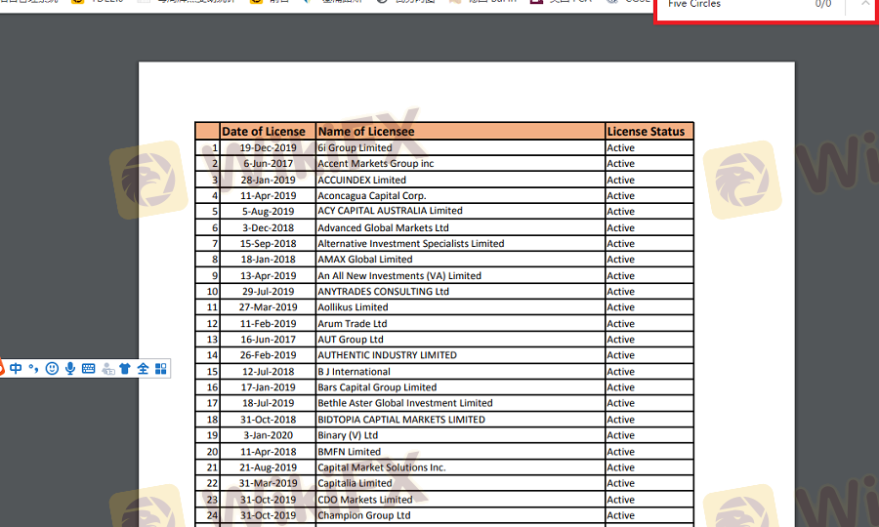Click 'Binary (V) Ltd' licensee

(x=348, y=435)
